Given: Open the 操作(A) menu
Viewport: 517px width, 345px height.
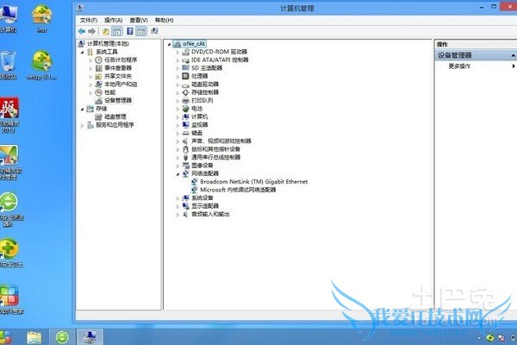Looking at the screenshot, I should (114, 20).
